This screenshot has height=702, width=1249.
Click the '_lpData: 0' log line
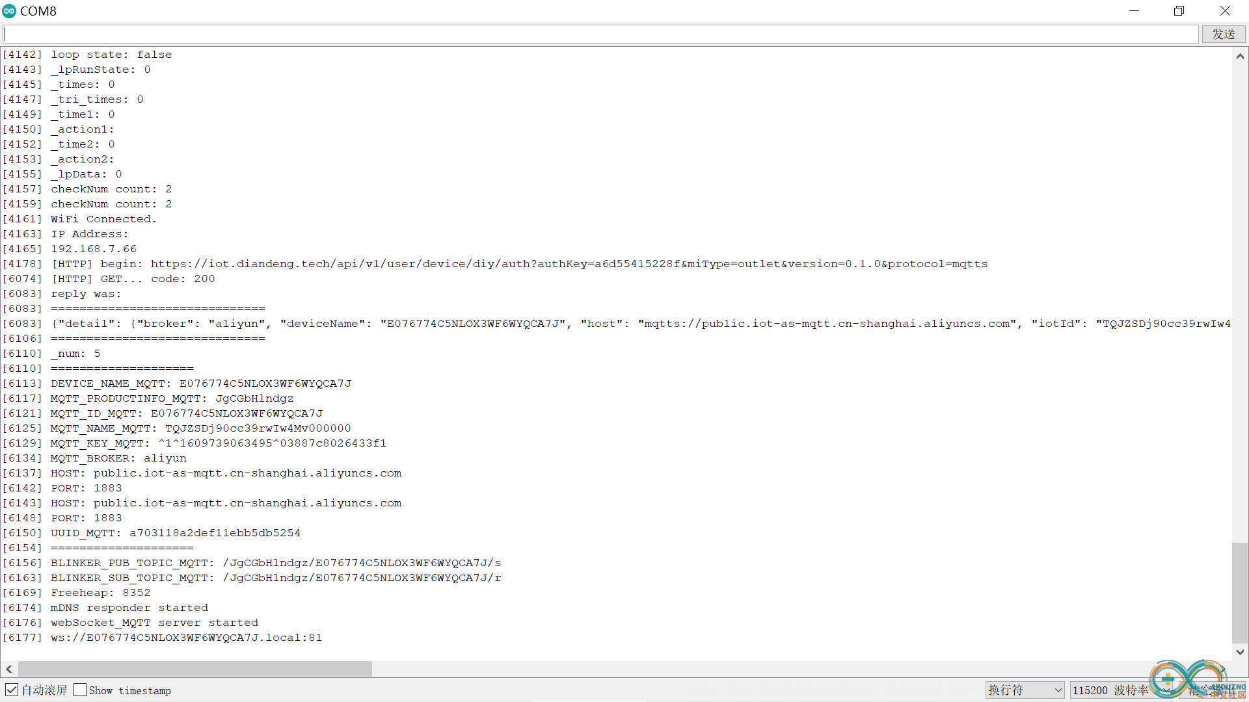pyautogui.click(x=62, y=174)
